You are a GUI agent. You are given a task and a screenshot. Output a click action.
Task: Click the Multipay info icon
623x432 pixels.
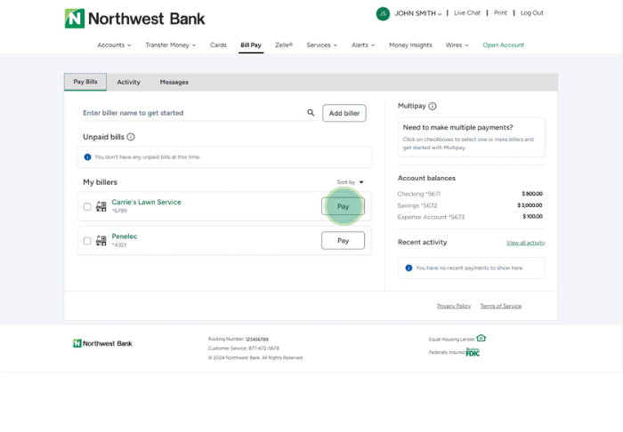click(x=433, y=106)
